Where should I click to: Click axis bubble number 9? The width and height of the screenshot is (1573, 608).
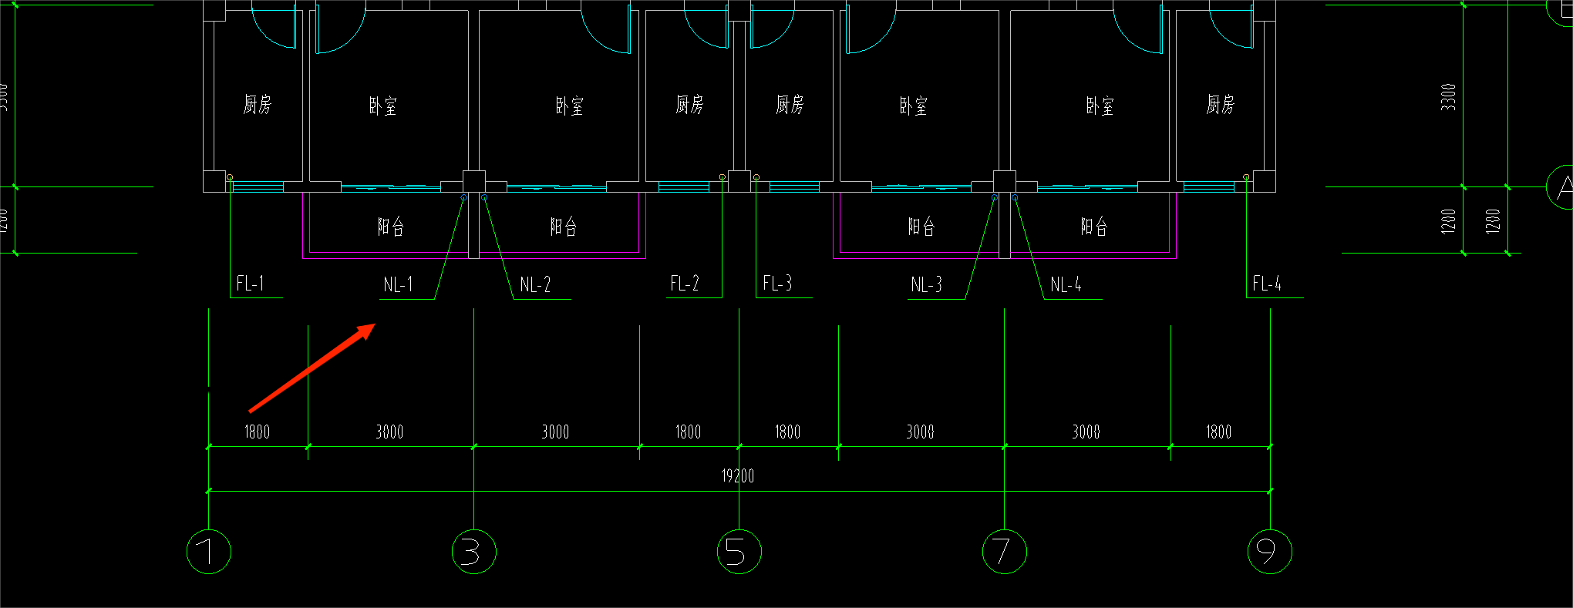click(x=1269, y=552)
